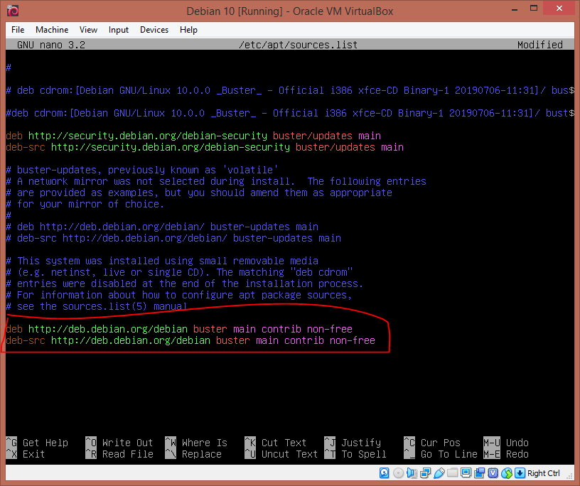
Task: Open the Devices menu
Action: (154, 30)
